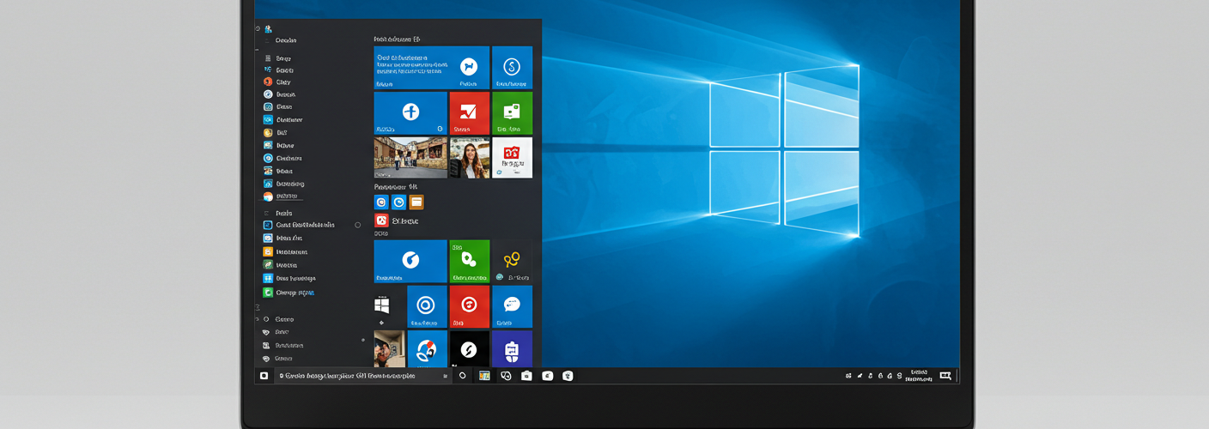Open the blue tile with a circled S
1209x429 pixels.
tap(512, 68)
